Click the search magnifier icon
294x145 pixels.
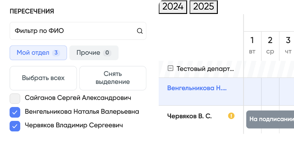(140, 31)
